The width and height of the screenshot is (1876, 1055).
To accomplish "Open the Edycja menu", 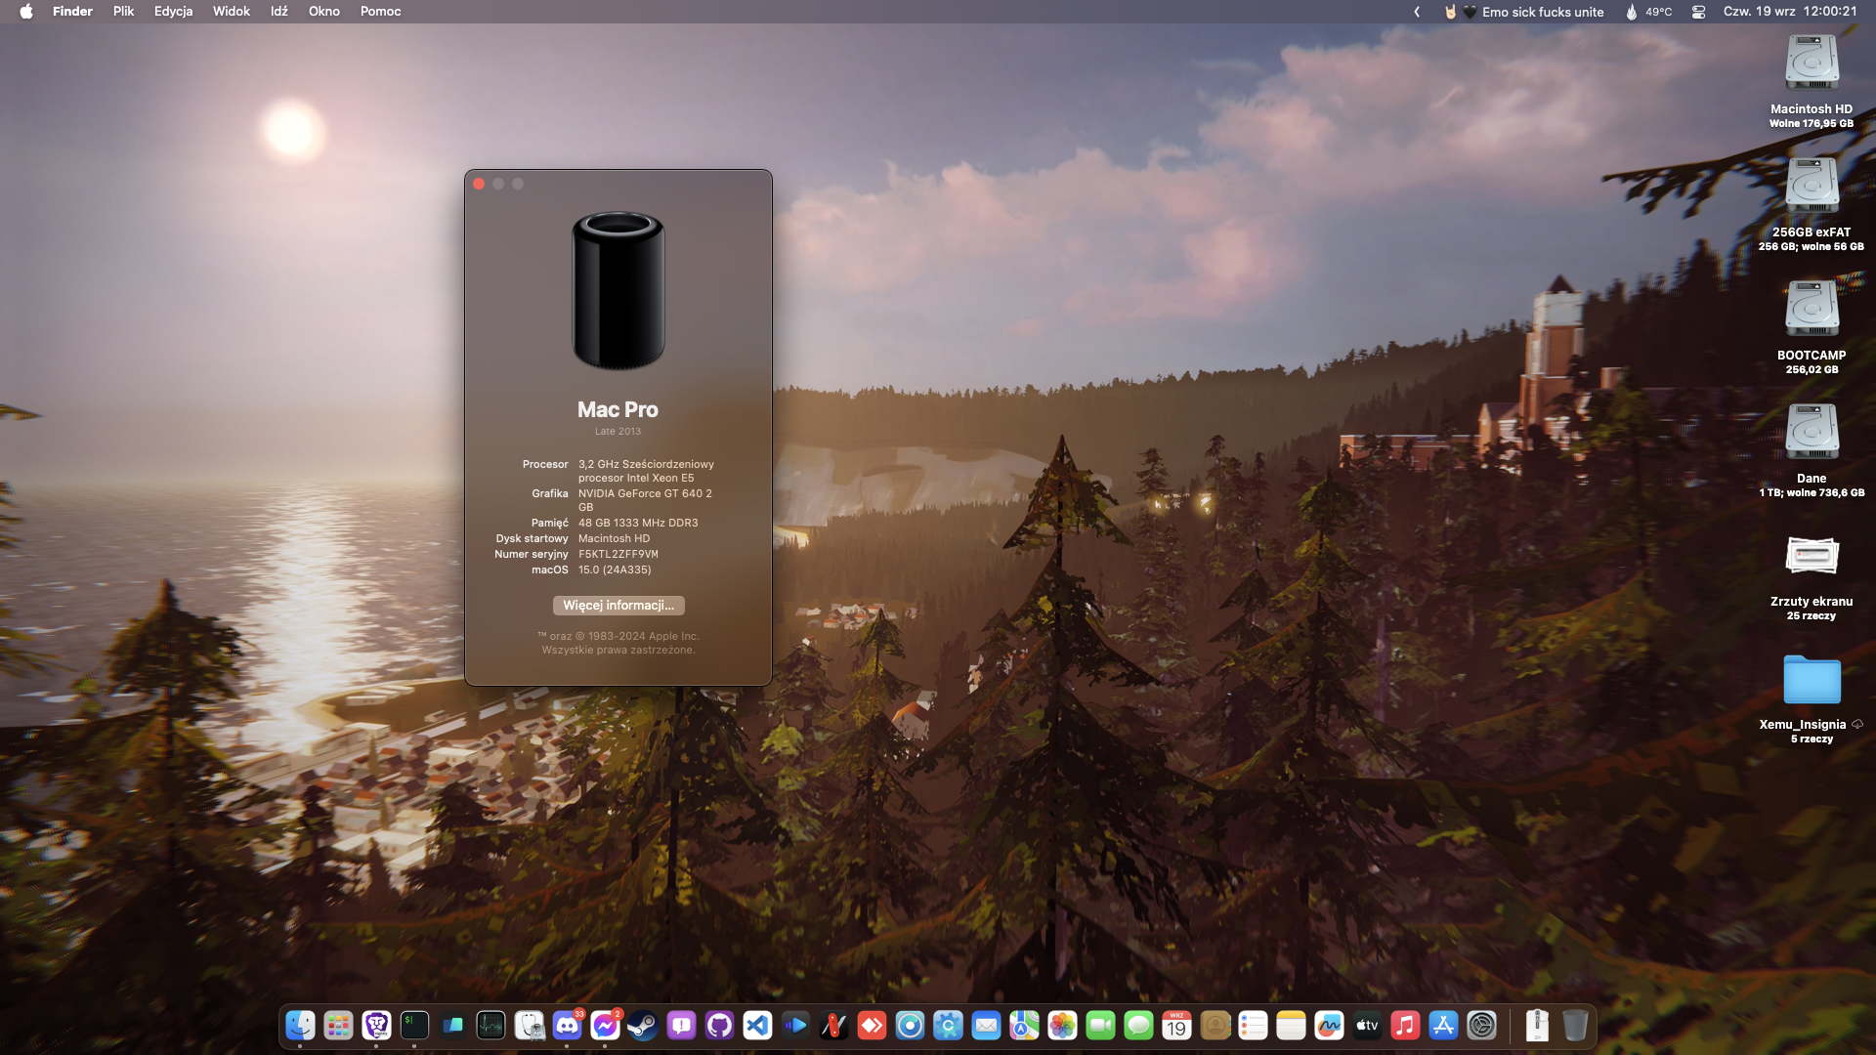I will click(x=173, y=12).
